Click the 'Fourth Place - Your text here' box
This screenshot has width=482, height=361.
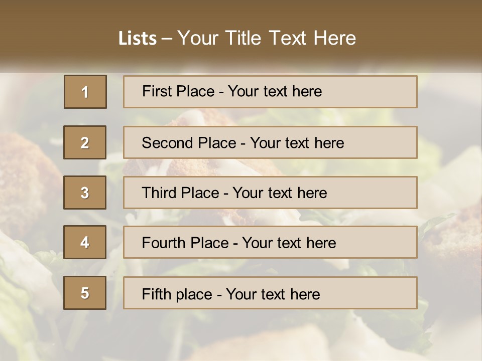[x=270, y=242]
